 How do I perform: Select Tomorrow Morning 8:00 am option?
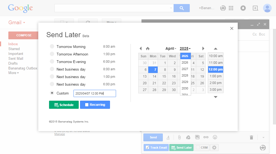(52, 46)
